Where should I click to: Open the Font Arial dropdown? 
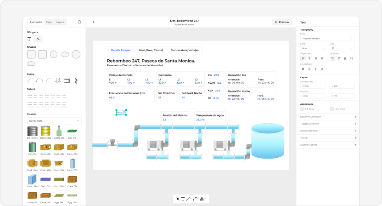click(313, 48)
